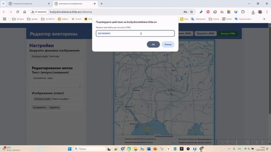Show hidden system tray icons
271x152 pixels.
coord(229,149)
